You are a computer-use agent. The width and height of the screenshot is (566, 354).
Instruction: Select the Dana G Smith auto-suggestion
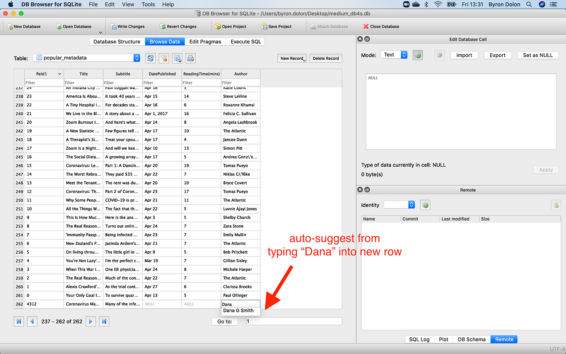241,311
